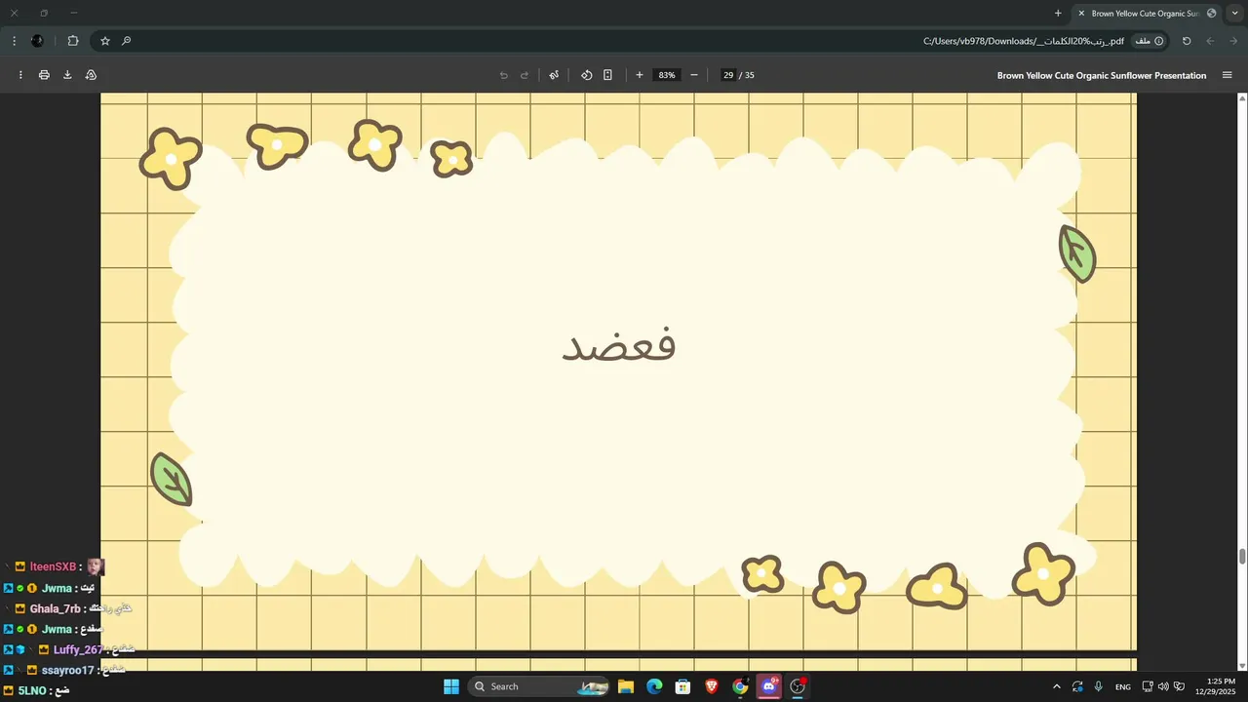Click the scrollbar up arrow
This screenshot has height=702, width=1248.
(x=1242, y=98)
